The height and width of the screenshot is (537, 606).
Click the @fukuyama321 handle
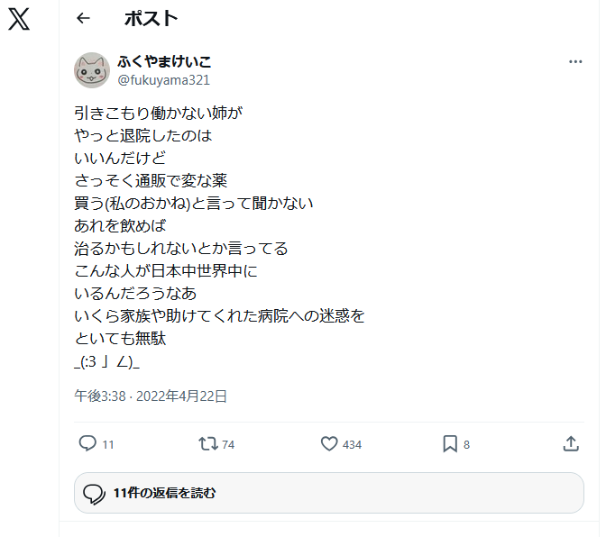[164, 80]
